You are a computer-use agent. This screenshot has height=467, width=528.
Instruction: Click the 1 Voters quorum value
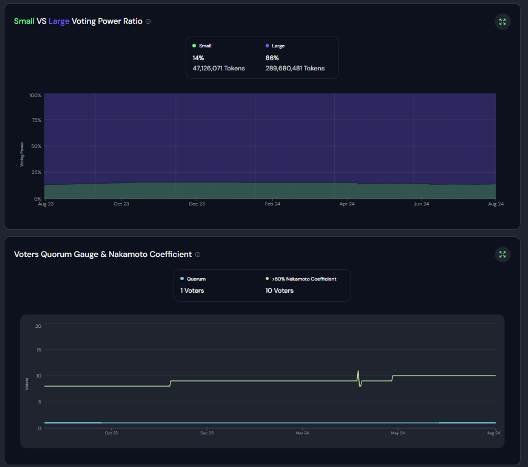pyautogui.click(x=192, y=290)
